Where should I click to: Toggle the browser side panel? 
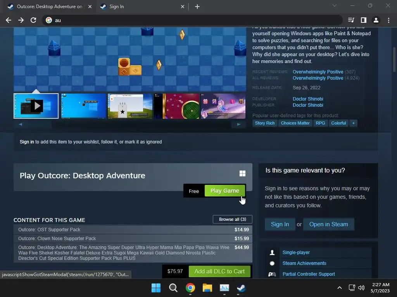coord(364,20)
